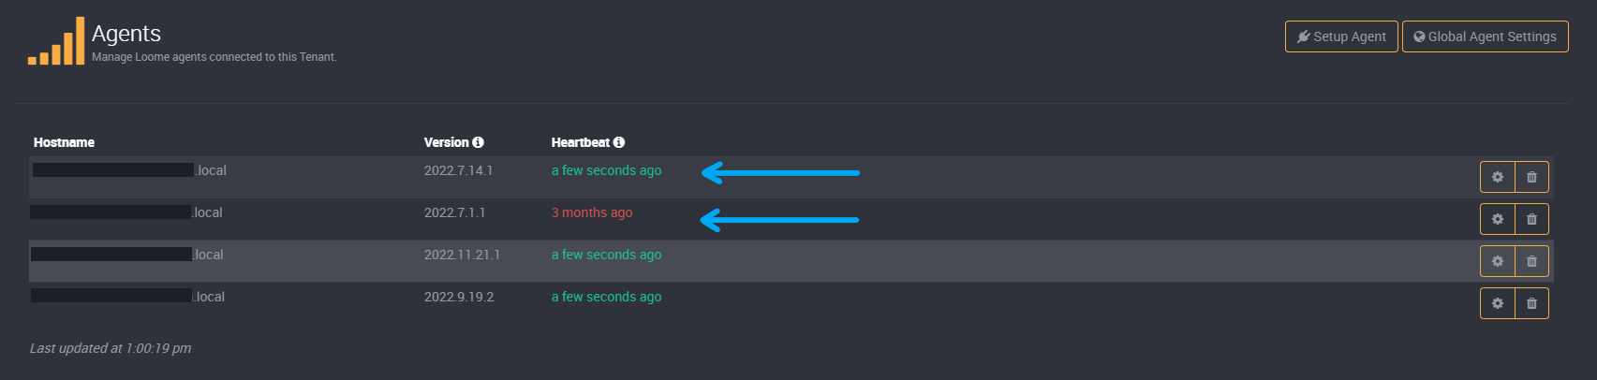The height and width of the screenshot is (380, 1597).
Task: Click the Agents orange bar chart logo
Action: point(56,42)
